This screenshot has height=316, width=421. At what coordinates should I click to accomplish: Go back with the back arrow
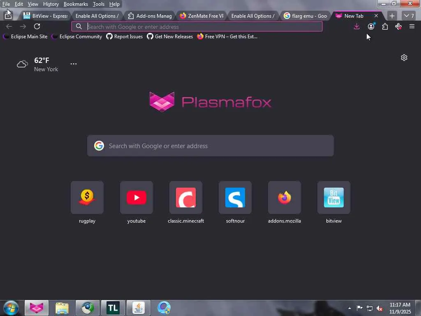[x=9, y=26]
